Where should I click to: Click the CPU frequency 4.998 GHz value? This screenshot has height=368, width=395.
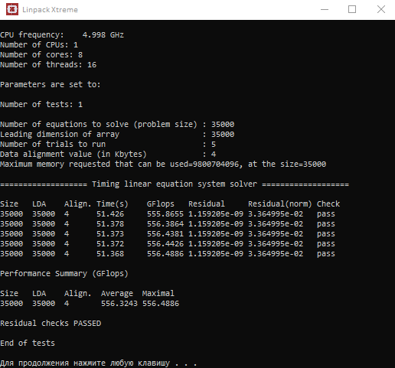pos(103,34)
